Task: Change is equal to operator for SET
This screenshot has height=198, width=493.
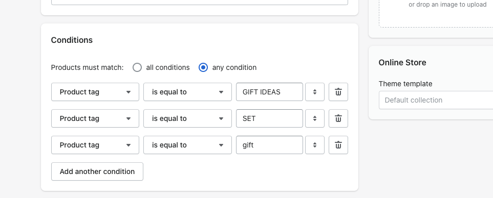Action: (188, 118)
